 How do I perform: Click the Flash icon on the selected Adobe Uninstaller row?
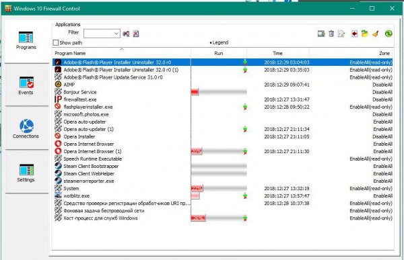[x=58, y=62]
